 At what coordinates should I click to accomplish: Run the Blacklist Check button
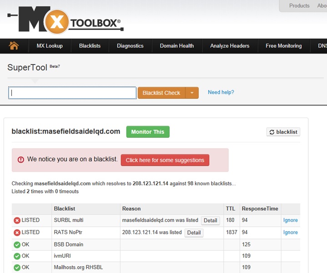(x=161, y=93)
